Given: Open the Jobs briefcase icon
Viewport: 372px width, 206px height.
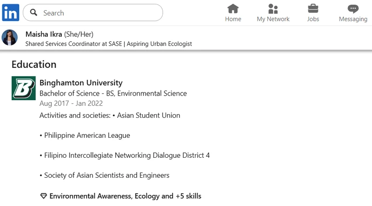Looking at the screenshot, I should pyautogui.click(x=313, y=9).
